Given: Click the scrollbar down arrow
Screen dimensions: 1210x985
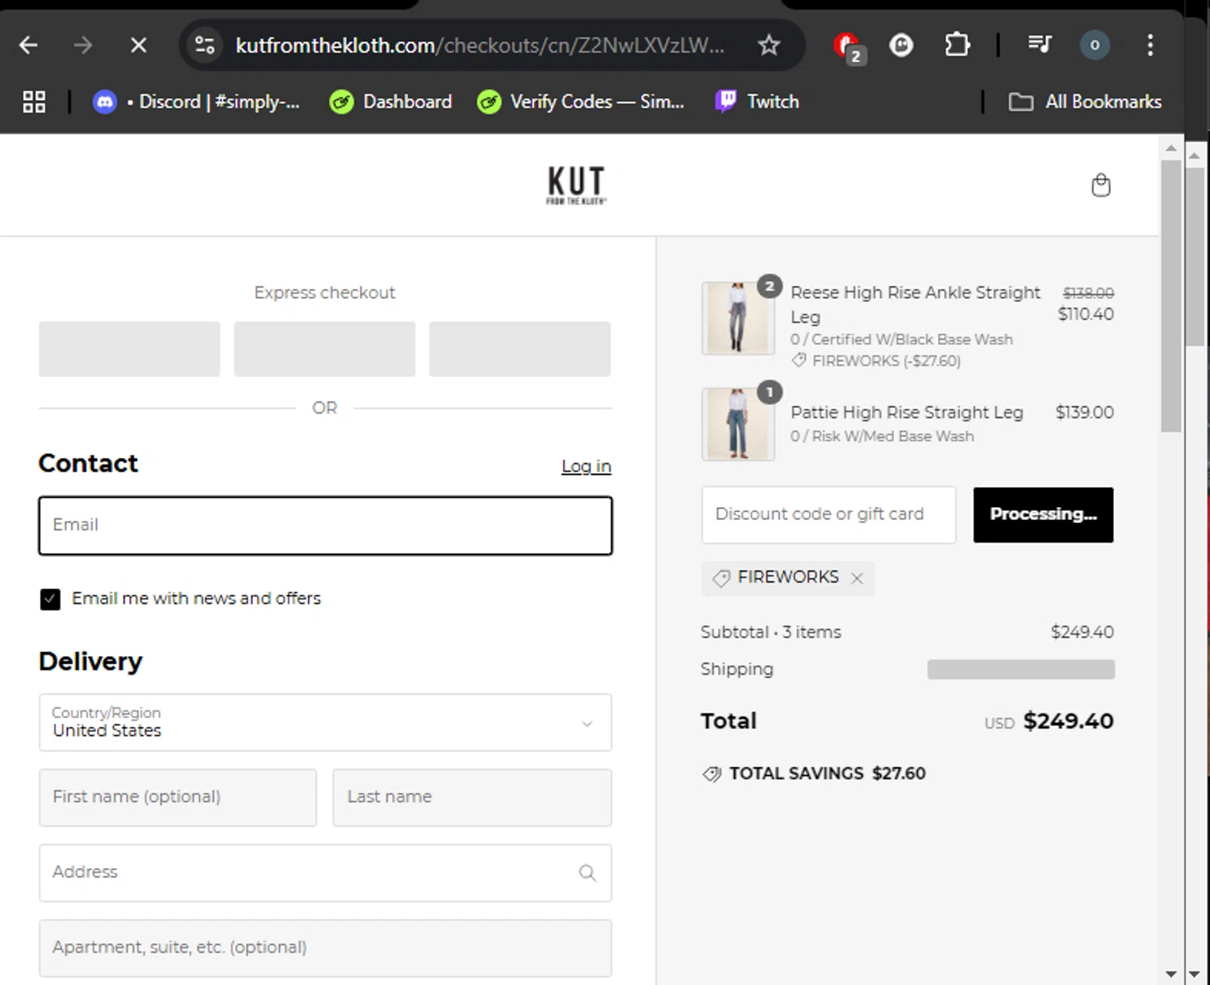Looking at the screenshot, I should (1170, 974).
